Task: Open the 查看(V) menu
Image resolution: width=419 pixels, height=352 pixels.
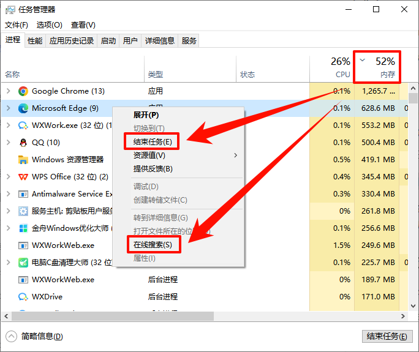Action: (x=83, y=25)
